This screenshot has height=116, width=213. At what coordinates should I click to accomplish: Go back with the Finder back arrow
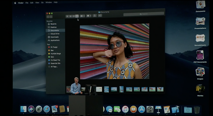pyautogui.click(x=48, y=17)
